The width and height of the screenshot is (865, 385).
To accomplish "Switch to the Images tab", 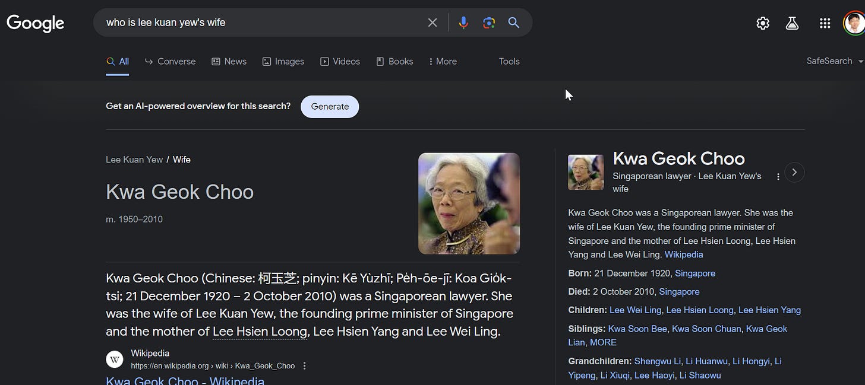I will (x=283, y=61).
